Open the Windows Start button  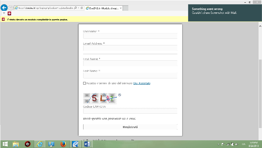tap(5, 144)
